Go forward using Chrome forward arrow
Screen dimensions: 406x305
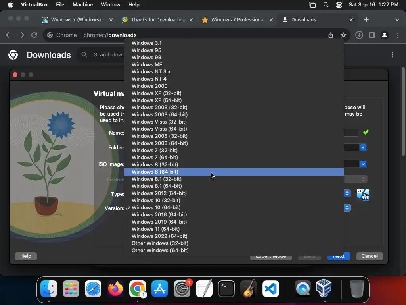pyautogui.click(x=21, y=35)
